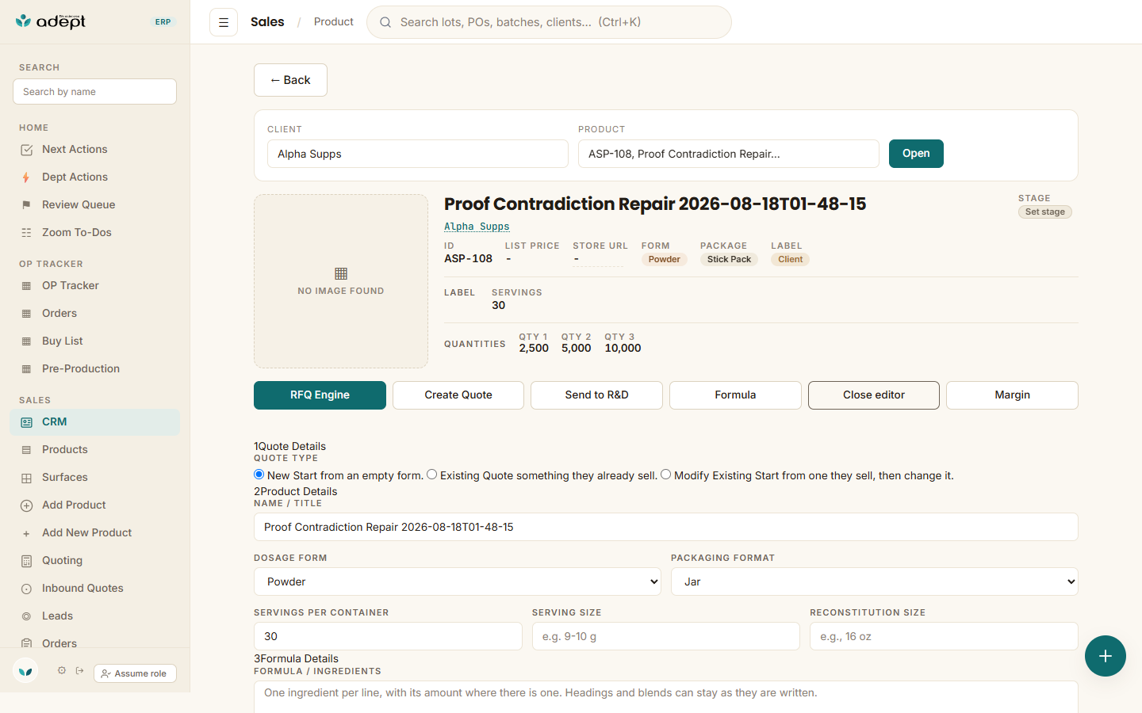1142x713 pixels.
Task: Open the Dosage Form dropdown
Action: [458, 581]
